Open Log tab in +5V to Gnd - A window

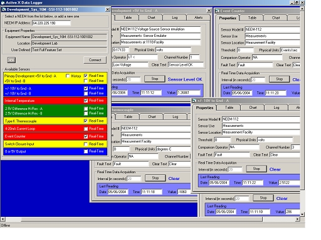pos(175,17)
